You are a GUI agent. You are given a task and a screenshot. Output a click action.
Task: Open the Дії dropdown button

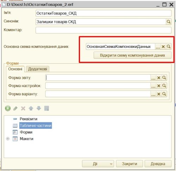click(x=98, y=164)
